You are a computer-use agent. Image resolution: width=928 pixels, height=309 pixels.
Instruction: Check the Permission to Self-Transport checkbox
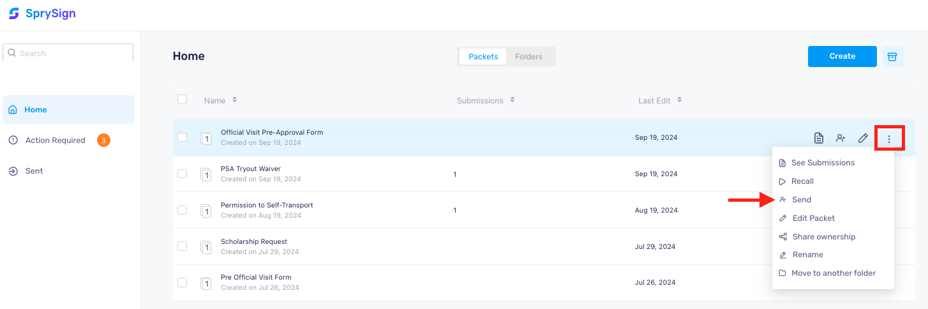click(183, 210)
